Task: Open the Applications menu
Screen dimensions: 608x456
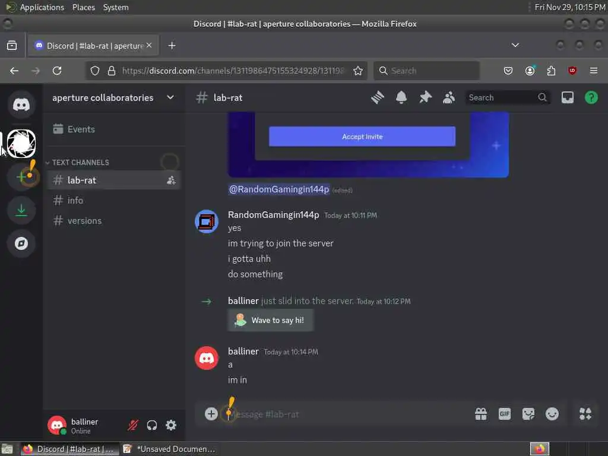Action: pyautogui.click(x=42, y=7)
